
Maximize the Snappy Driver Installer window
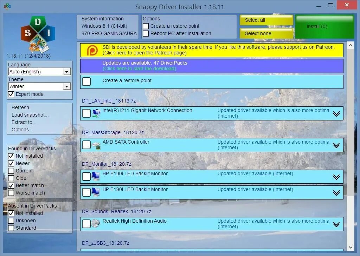[x=330, y=5]
